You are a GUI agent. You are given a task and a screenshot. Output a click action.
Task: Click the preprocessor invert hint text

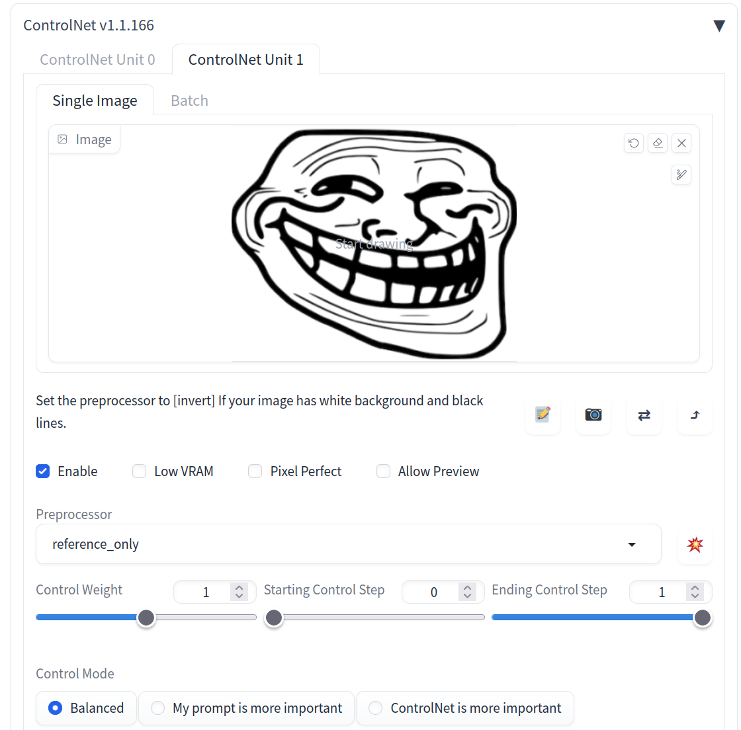coord(259,412)
